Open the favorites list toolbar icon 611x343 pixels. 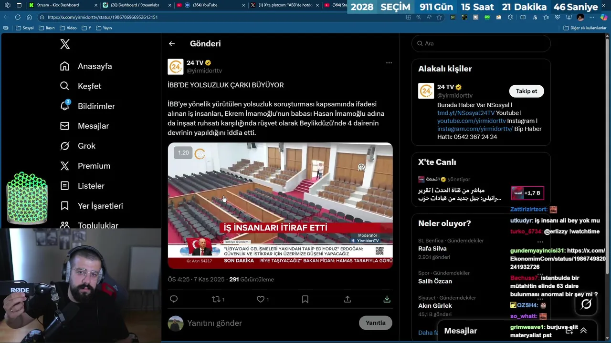546,17
